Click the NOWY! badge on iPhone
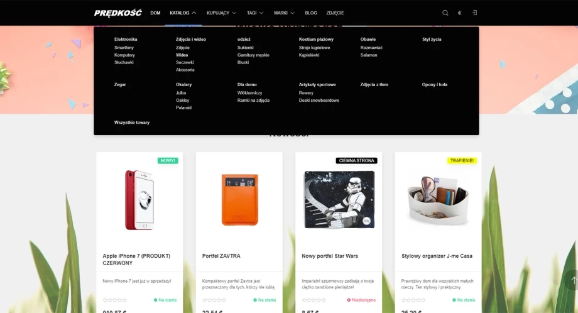 (x=168, y=160)
